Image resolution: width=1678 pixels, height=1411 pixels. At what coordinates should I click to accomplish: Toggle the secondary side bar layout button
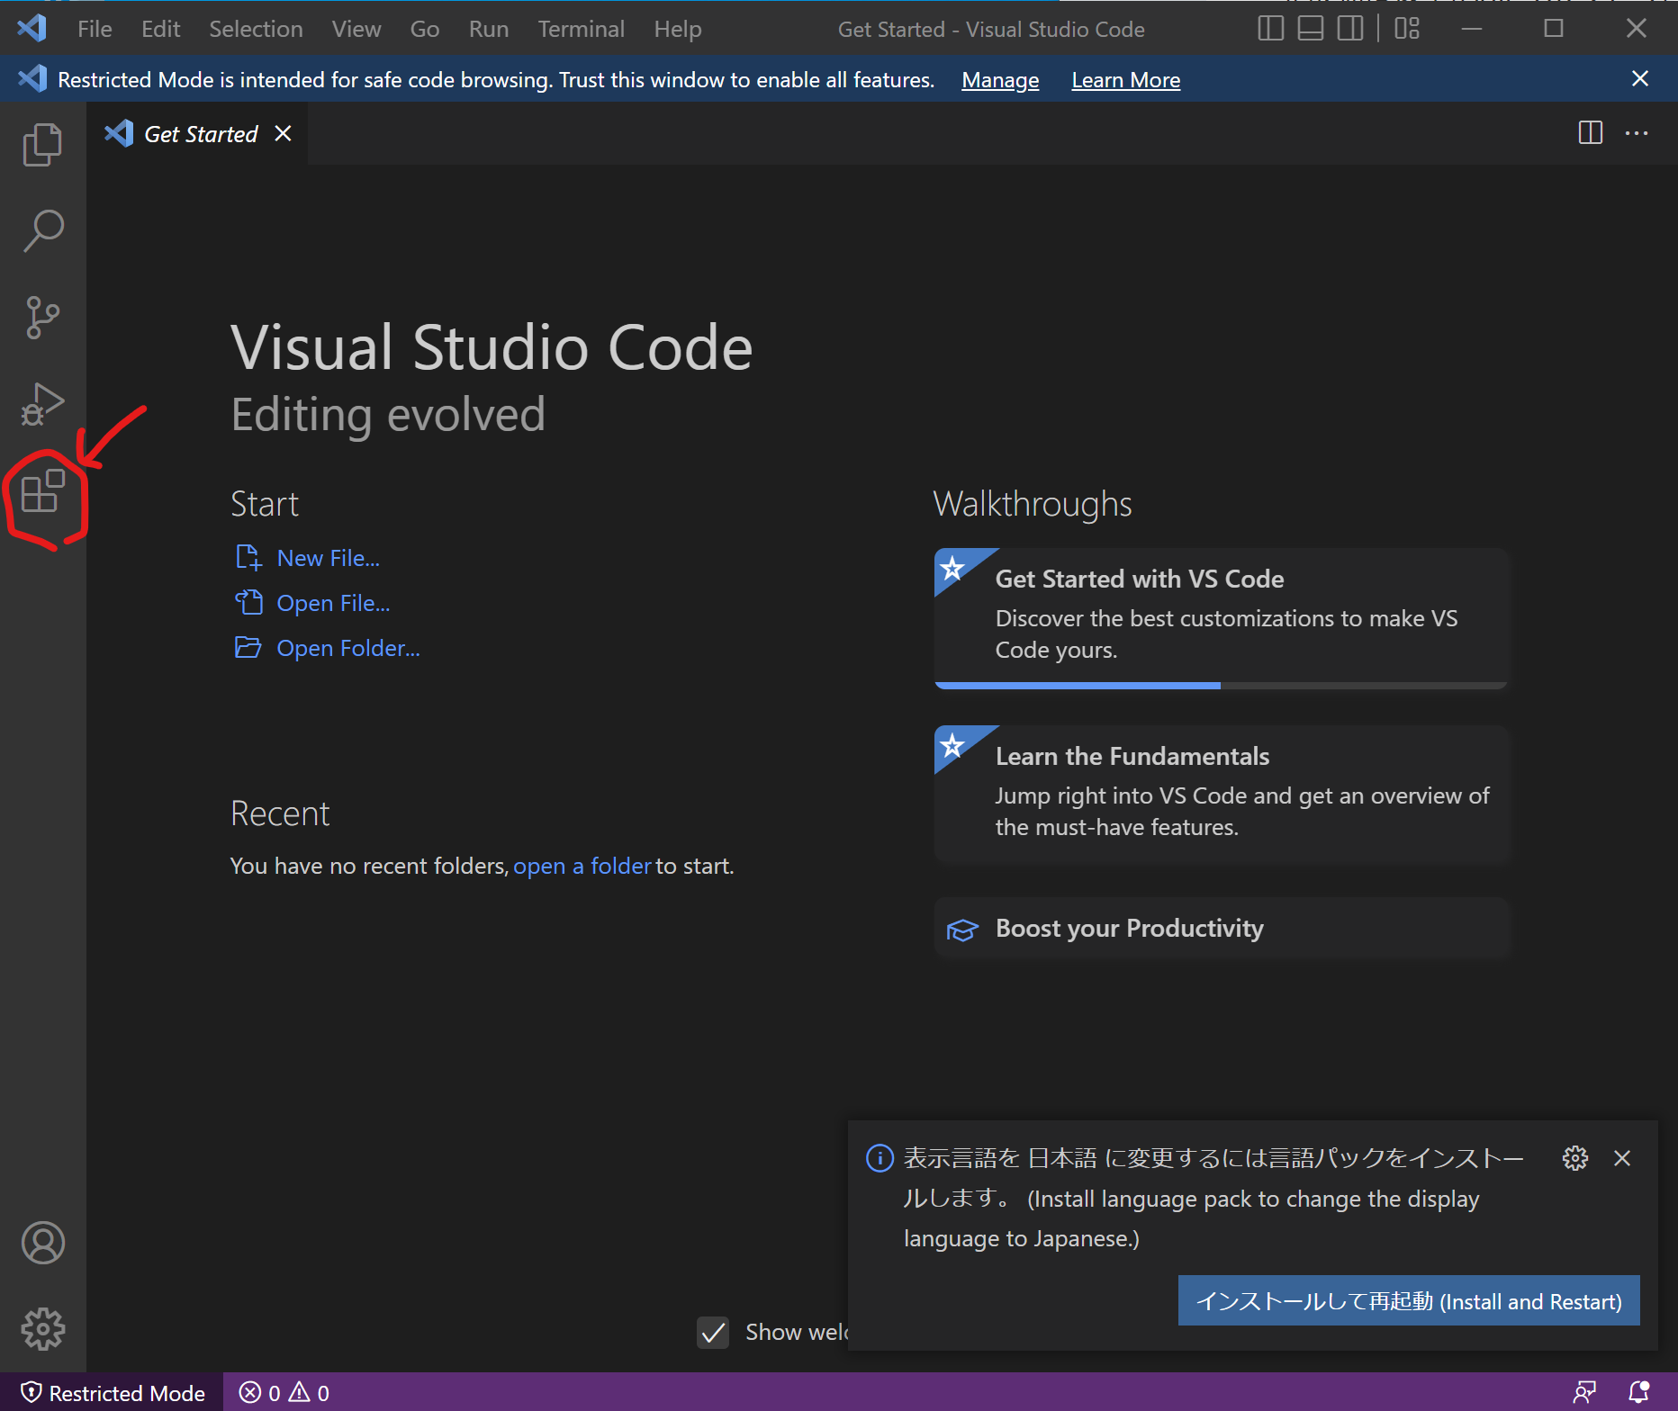click(1349, 29)
